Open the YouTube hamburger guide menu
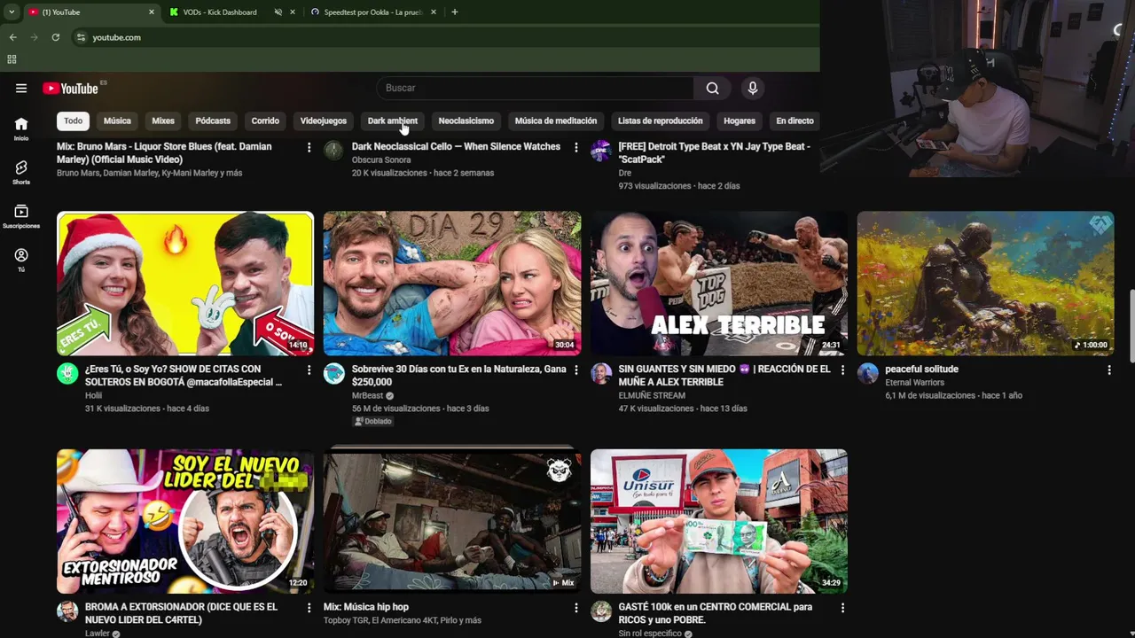Screen dimensions: 1135x638 (21, 88)
